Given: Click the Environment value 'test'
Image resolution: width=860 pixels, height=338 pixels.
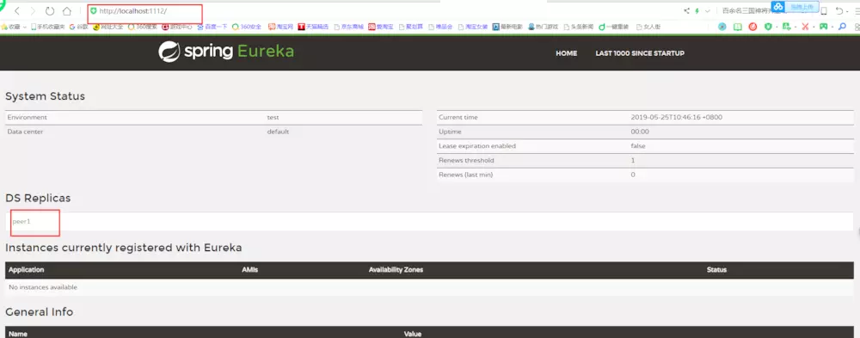Looking at the screenshot, I should [x=273, y=118].
